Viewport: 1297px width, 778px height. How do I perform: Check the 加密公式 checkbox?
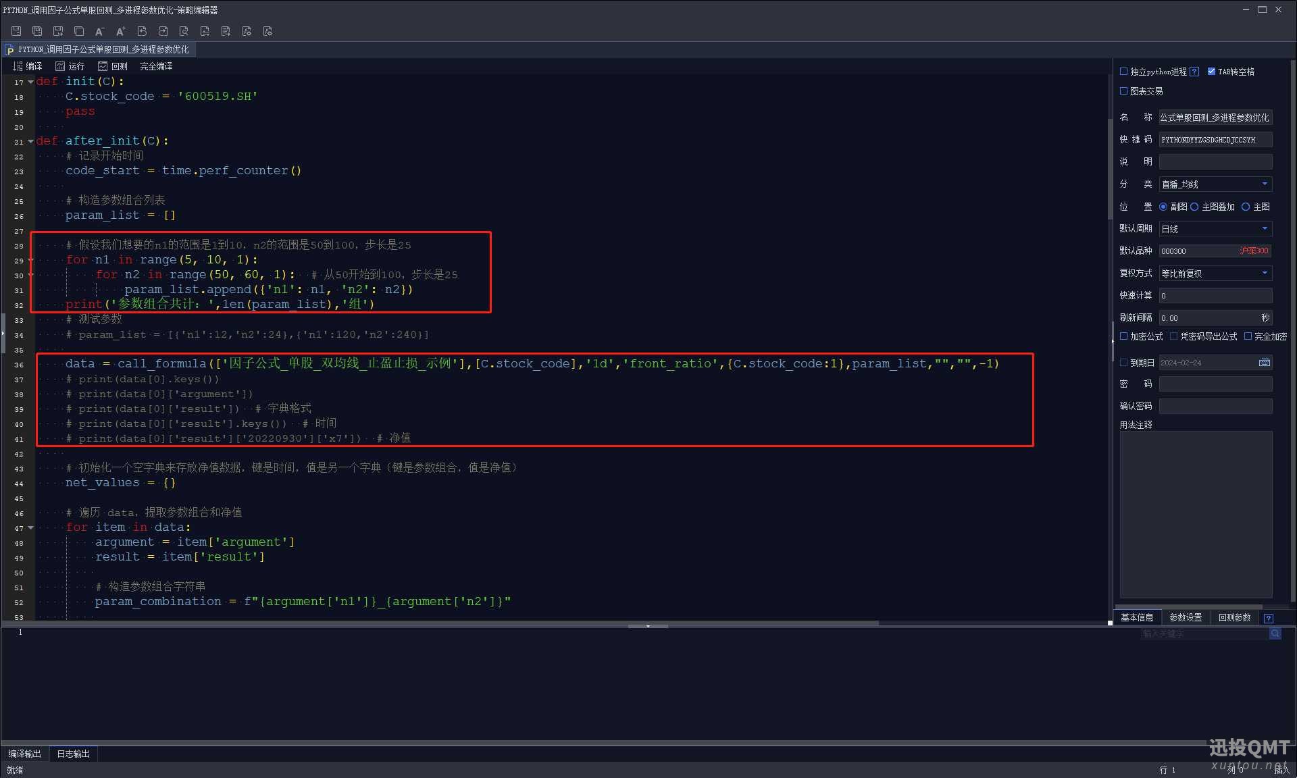click(1123, 336)
